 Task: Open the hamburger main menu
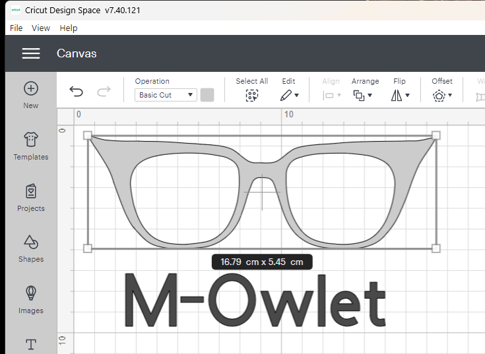[x=31, y=53]
